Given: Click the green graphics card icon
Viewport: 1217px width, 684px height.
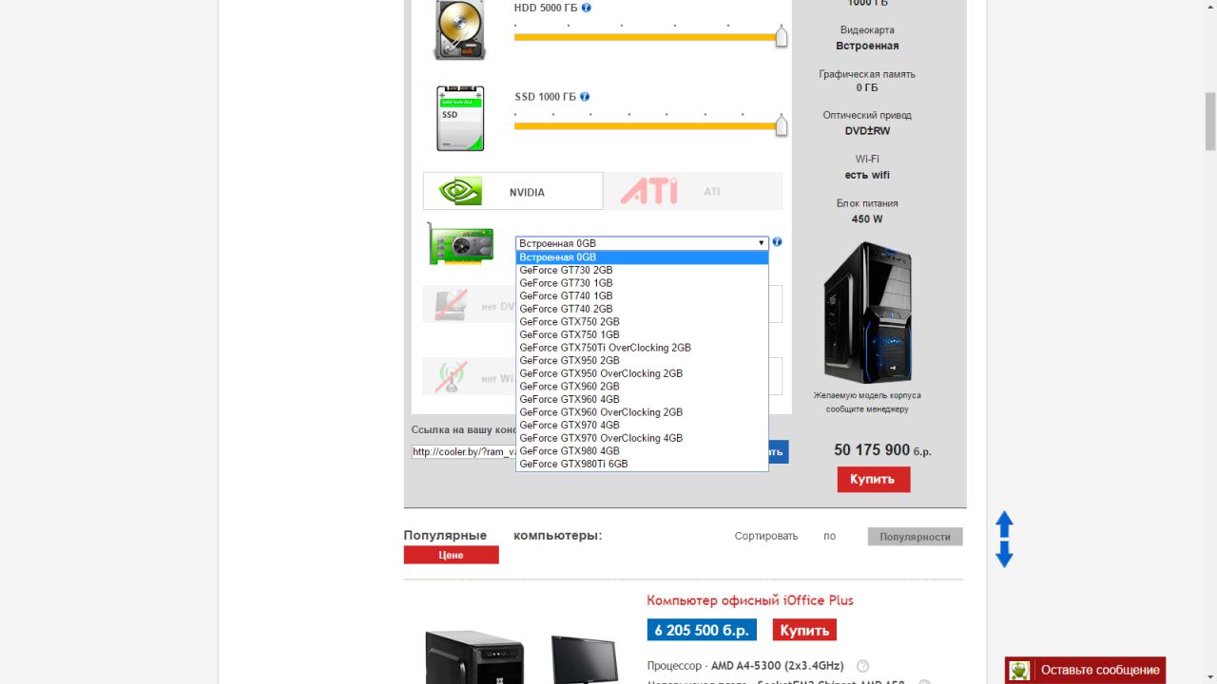Looking at the screenshot, I should tap(460, 243).
